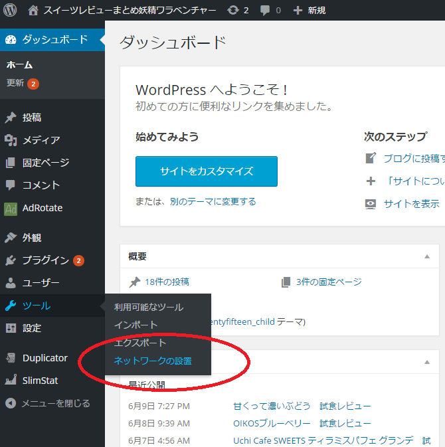Click the 投稿 pushpin icon in sidebar

(11, 118)
